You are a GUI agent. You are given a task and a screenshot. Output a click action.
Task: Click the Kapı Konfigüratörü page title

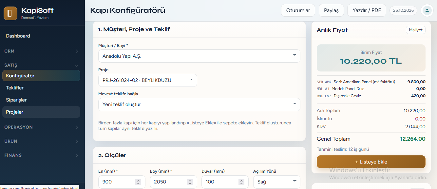127,10
